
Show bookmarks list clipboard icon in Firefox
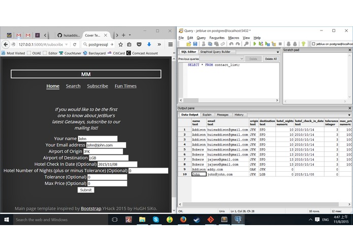click(129, 45)
